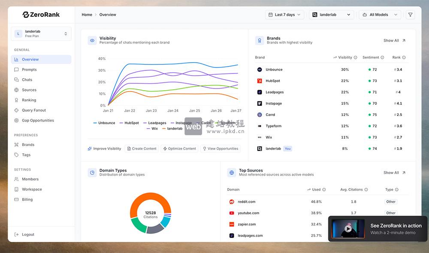Click the Visibility eye icon

[92, 40]
